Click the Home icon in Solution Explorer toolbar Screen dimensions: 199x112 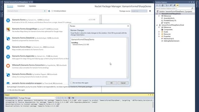pos(163,5)
